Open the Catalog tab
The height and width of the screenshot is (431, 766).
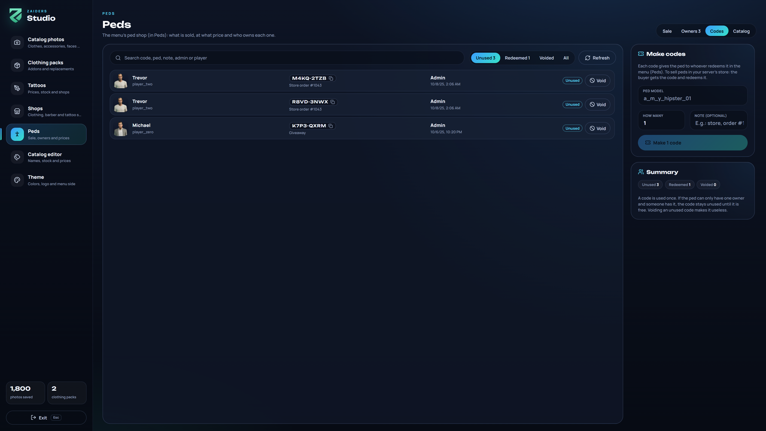[741, 31]
